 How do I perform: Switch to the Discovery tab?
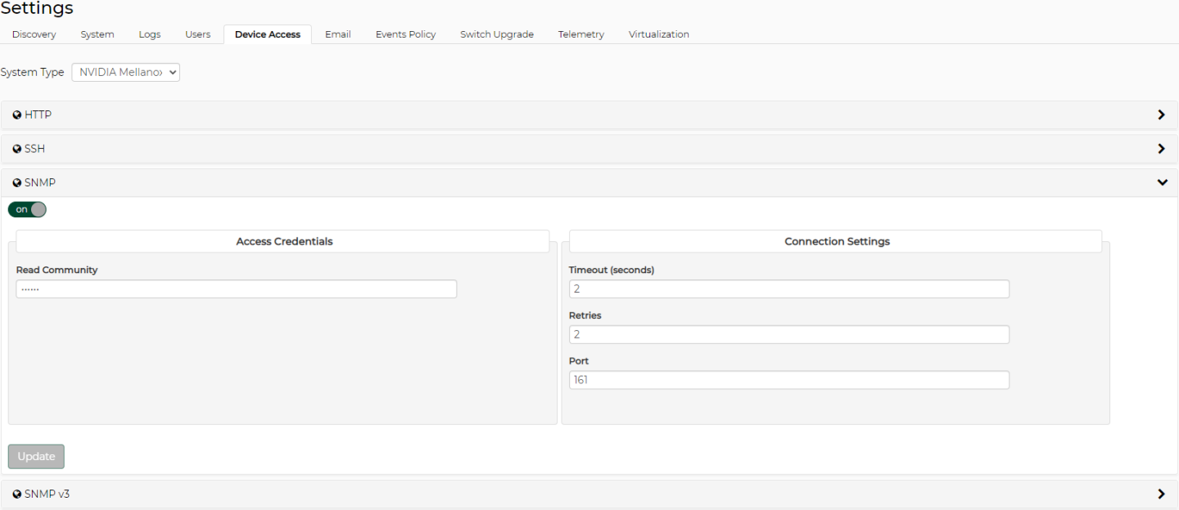(34, 34)
